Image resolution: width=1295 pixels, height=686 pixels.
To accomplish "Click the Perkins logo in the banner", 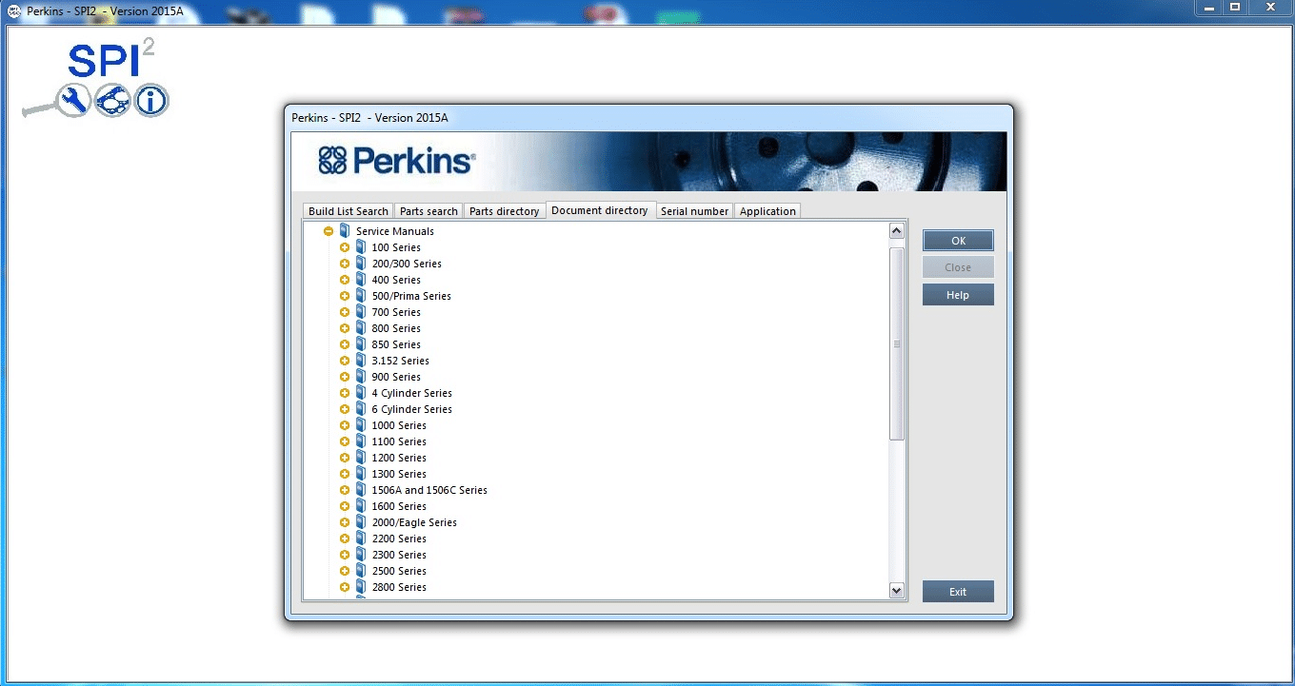I will tap(396, 161).
